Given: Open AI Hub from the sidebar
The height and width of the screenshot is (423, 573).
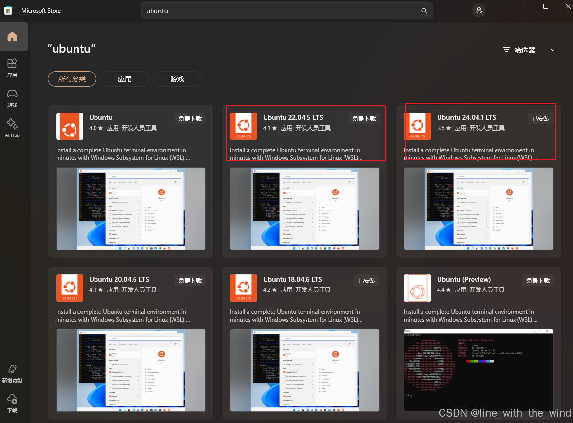Looking at the screenshot, I should click(12, 128).
